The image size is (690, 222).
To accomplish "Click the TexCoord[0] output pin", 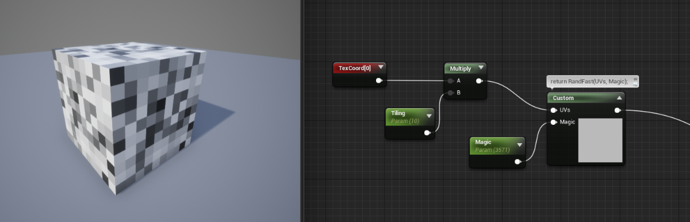I will coord(379,81).
